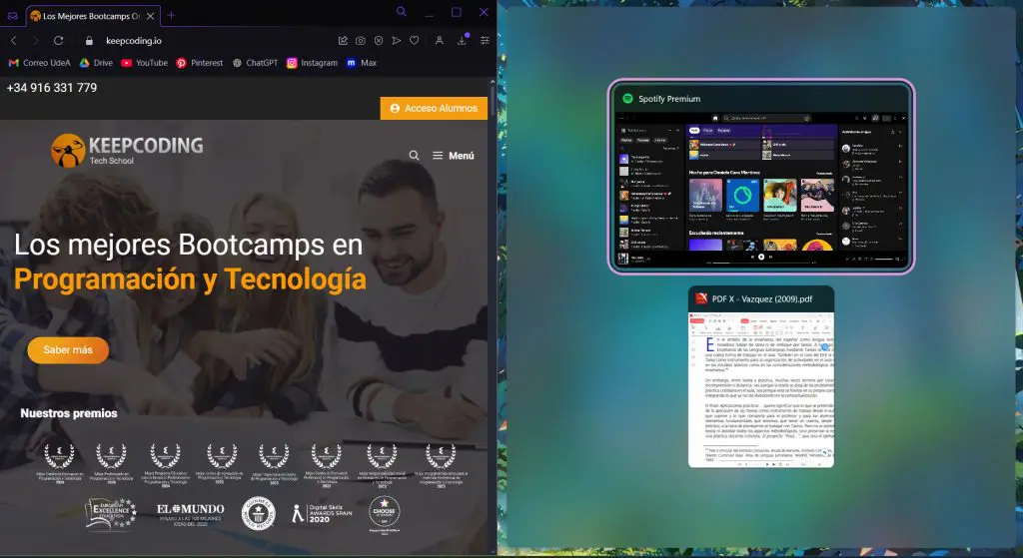This screenshot has width=1023, height=558.
Task: Open the Correo UdeA bookmark
Action: pyautogui.click(x=39, y=63)
